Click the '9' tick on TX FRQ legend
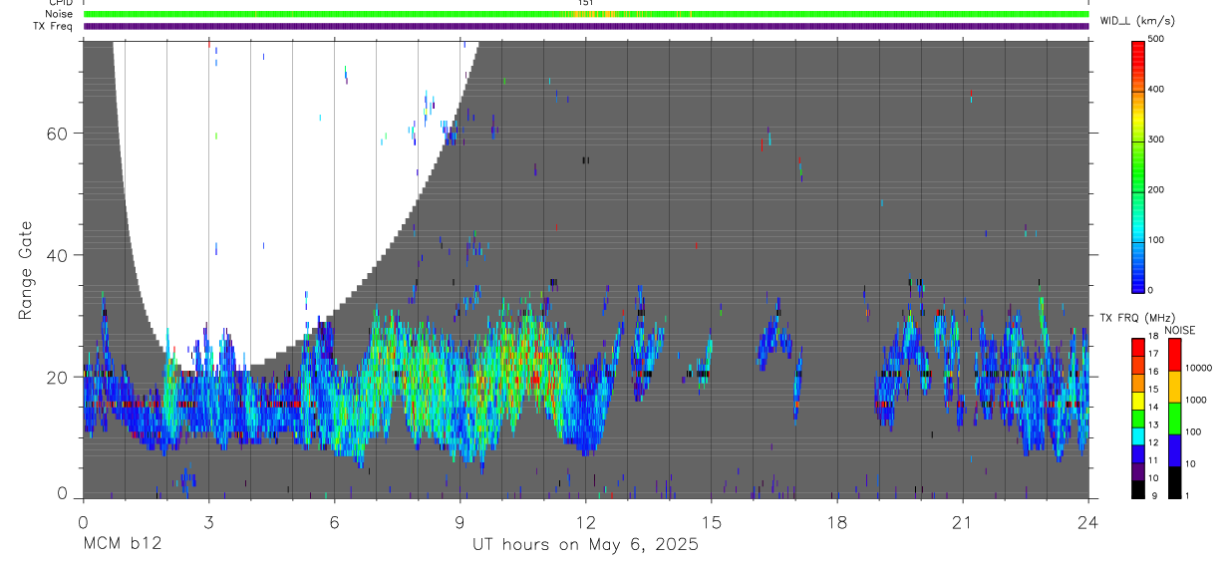 click(x=1154, y=496)
